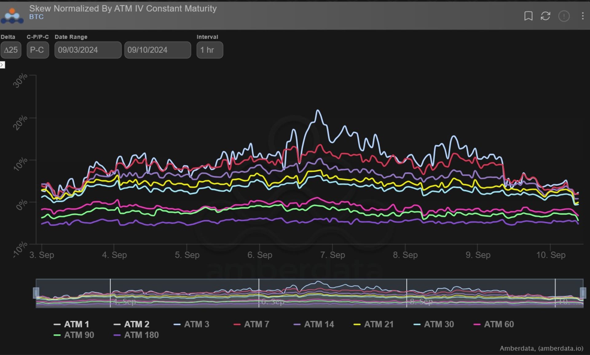This screenshot has height=355, width=590.
Task: Toggle ATM 30 series in legend
Action: (434, 324)
